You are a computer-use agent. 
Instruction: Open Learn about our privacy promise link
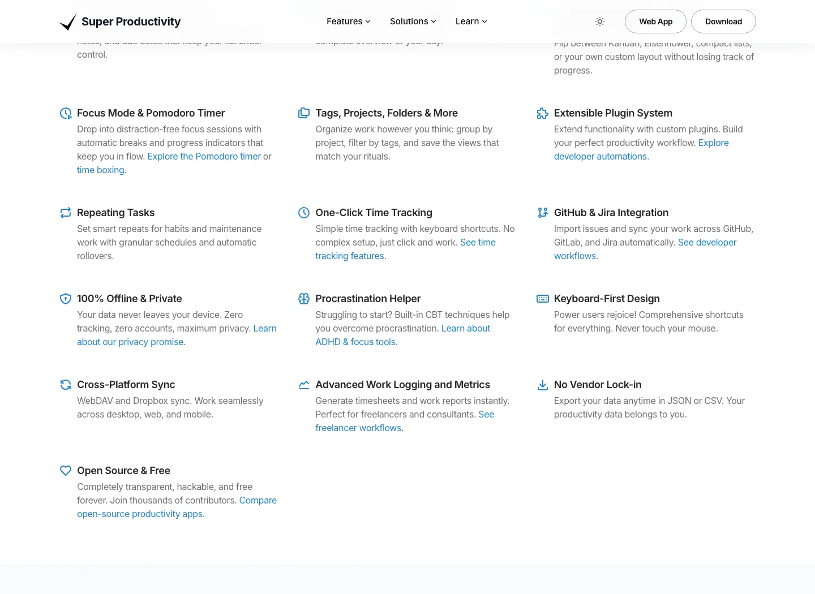pyautogui.click(x=130, y=342)
